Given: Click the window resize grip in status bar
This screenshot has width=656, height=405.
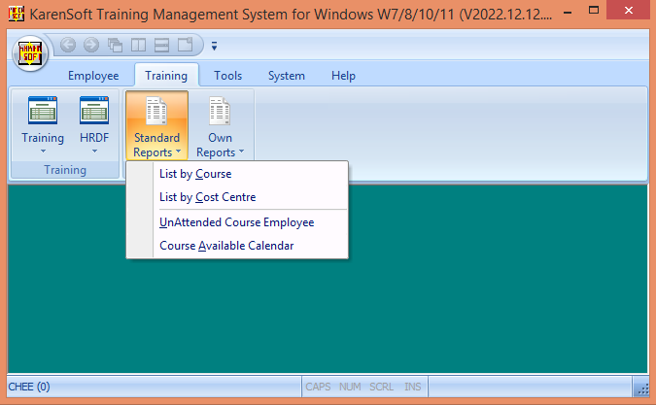Looking at the screenshot, I should [641, 388].
